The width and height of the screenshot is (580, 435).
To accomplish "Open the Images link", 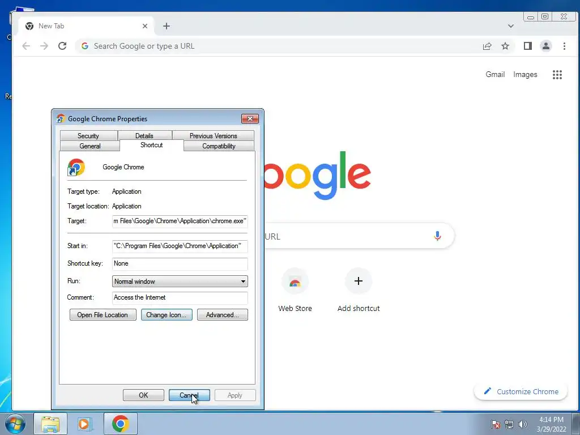I will 525,74.
